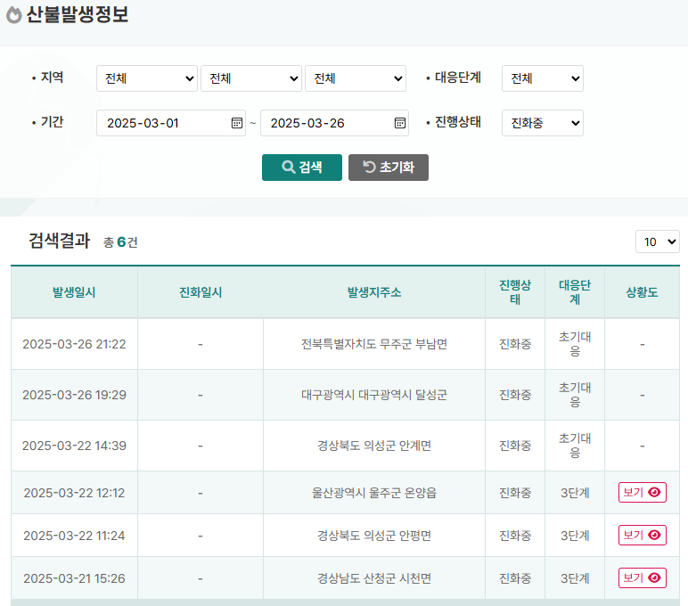Screen dimensions: 688x606
Task: Select row 2025-03-26 19:29
Action: point(345,395)
